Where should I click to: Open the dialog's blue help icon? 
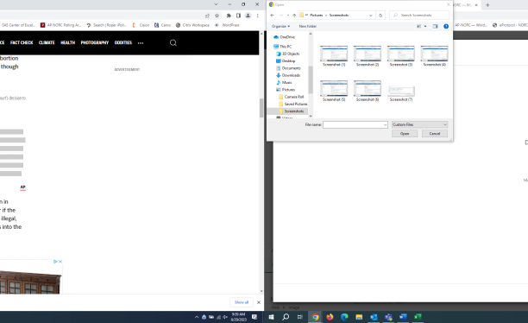pyautogui.click(x=446, y=26)
